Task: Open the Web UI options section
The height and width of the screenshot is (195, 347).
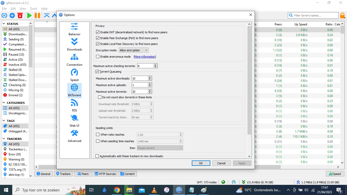Action: click(x=74, y=121)
